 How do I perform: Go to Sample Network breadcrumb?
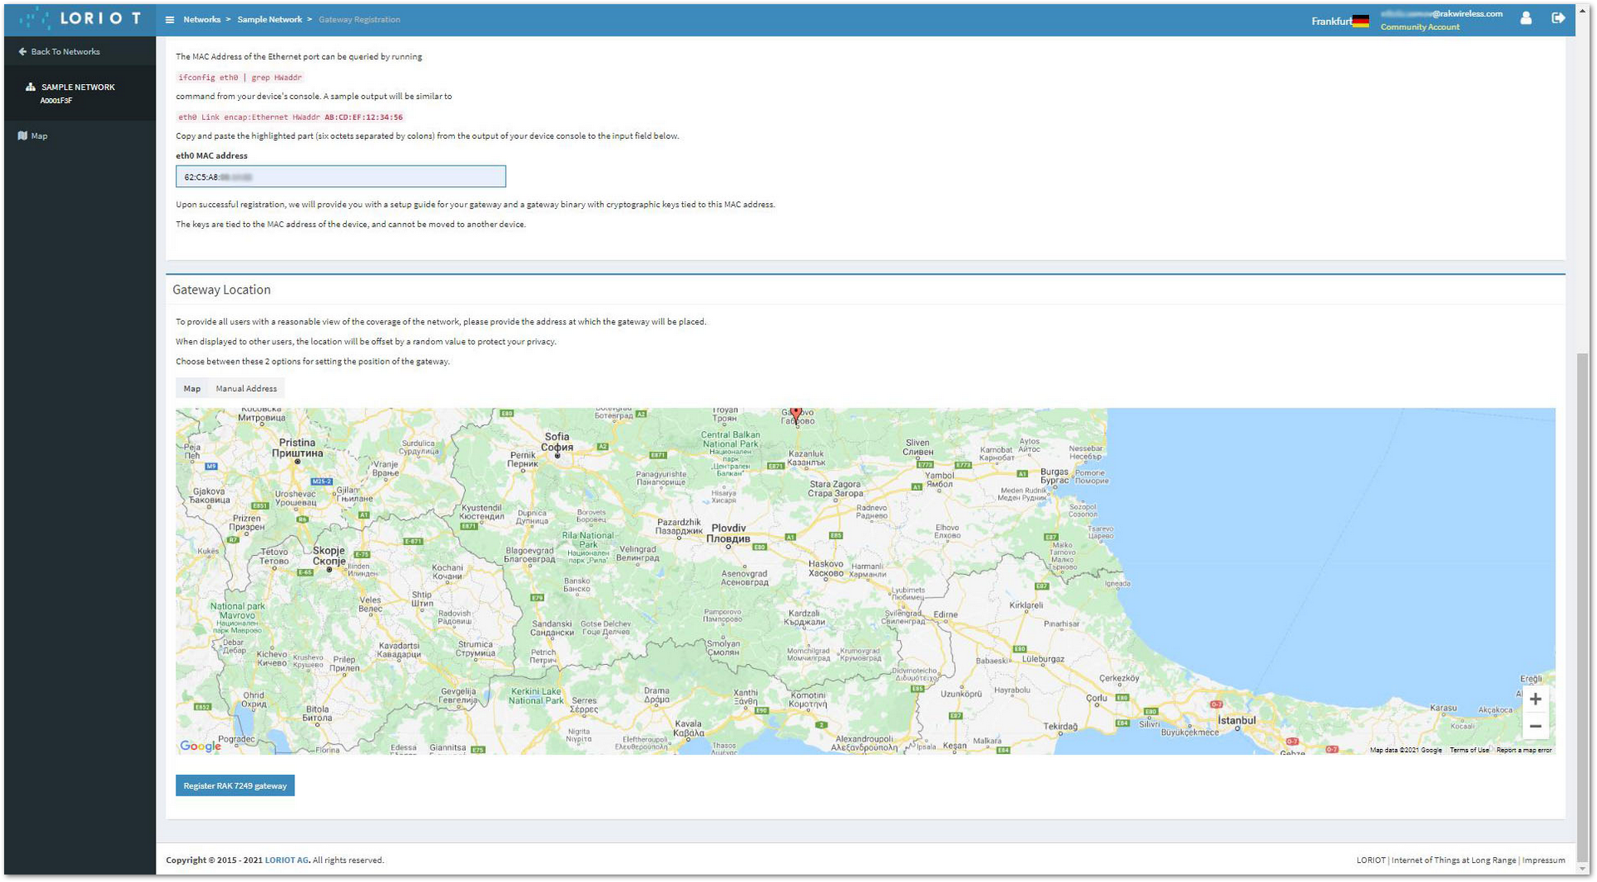pos(269,20)
